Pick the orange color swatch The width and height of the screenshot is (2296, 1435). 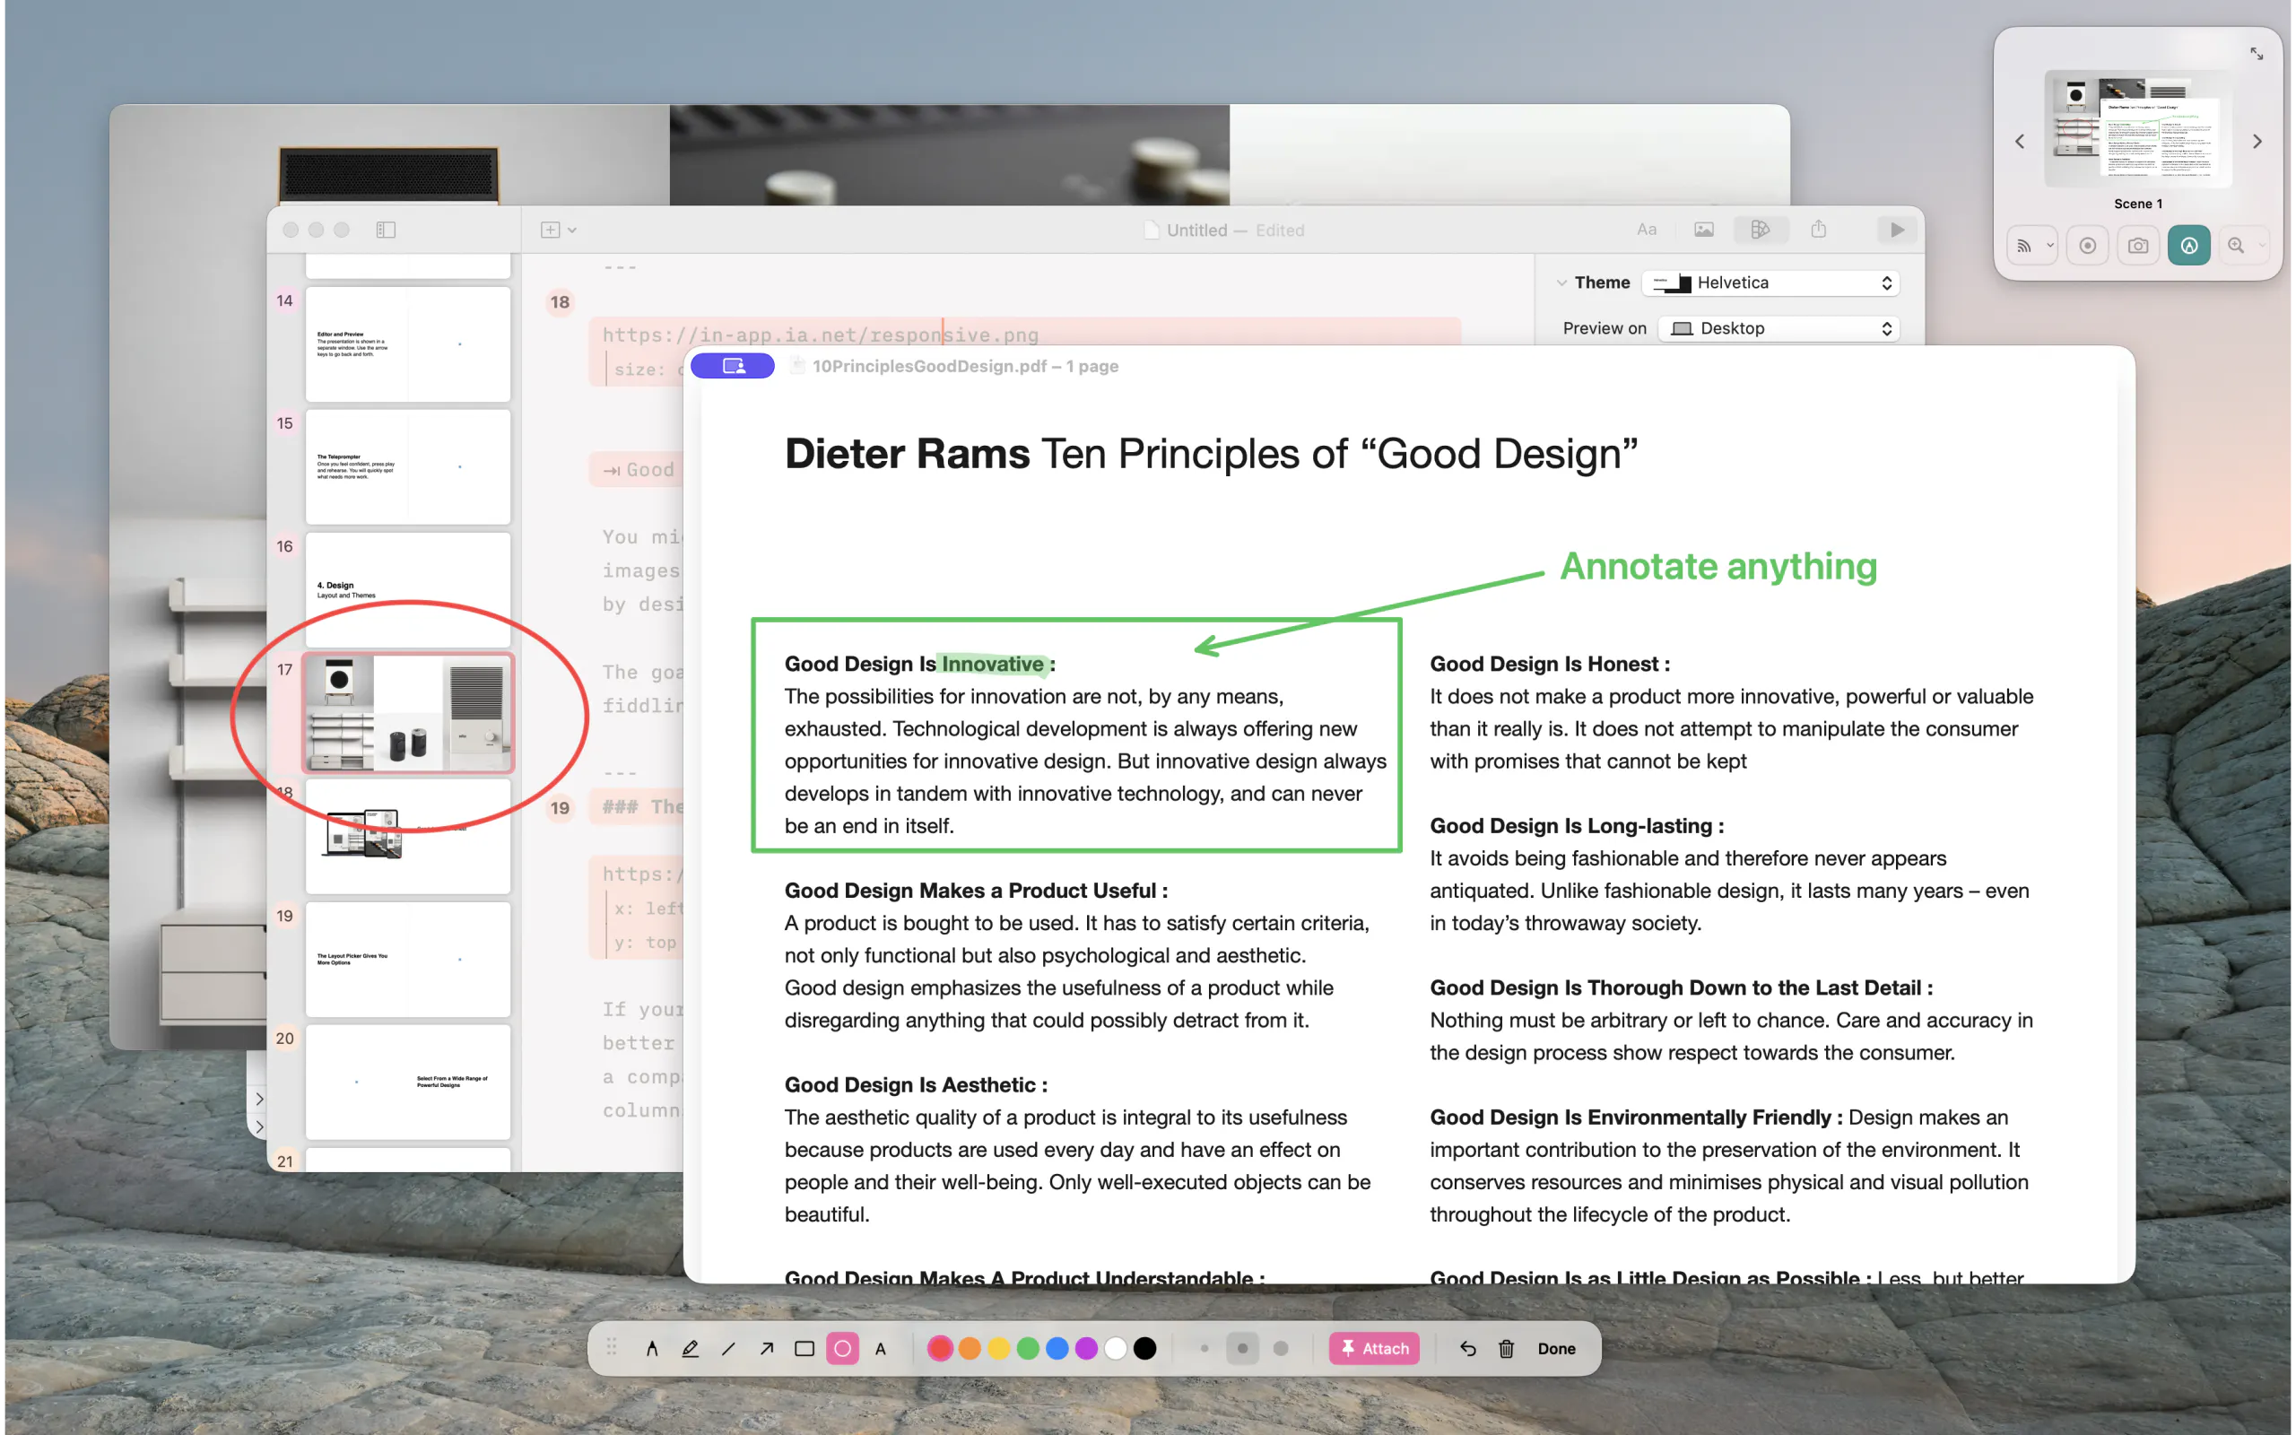click(x=970, y=1349)
